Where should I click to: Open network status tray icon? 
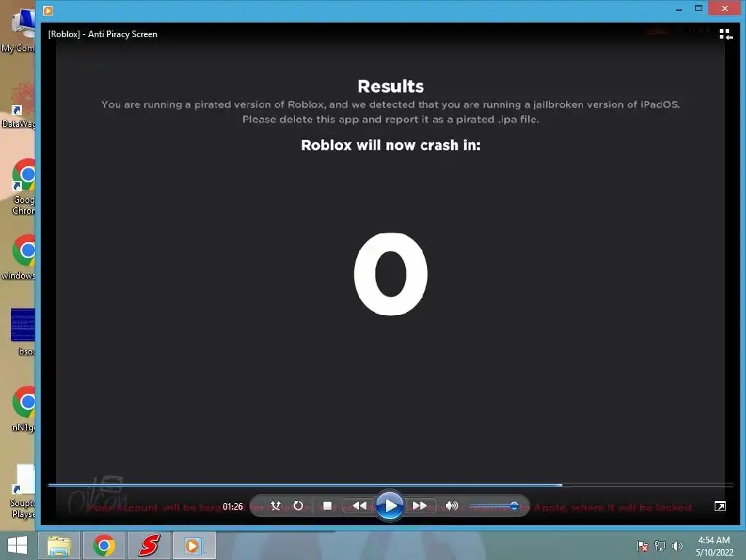click(x=660, y=546)
